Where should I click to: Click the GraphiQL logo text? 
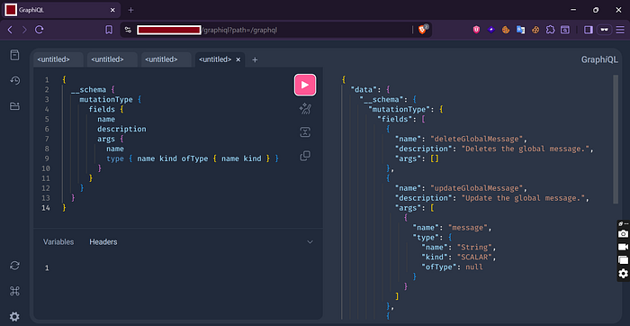pyautogui.click(x=599, y=60)
